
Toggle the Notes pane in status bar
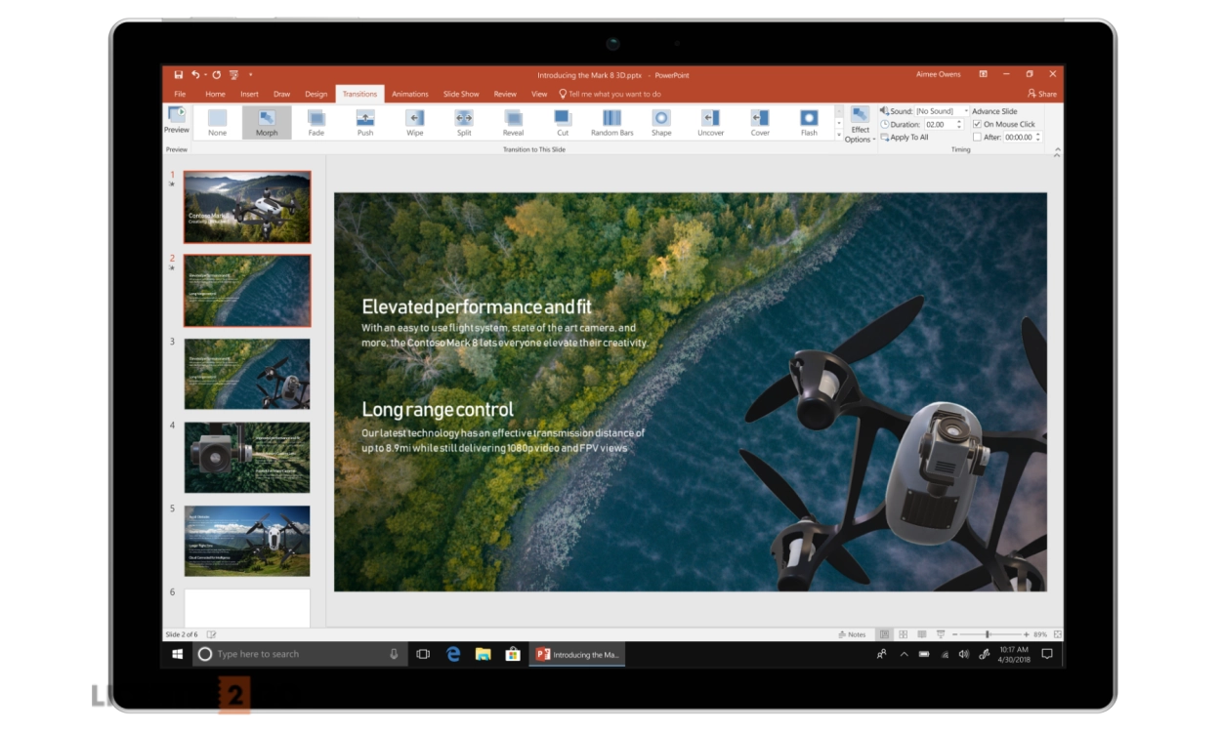(852, 634)
